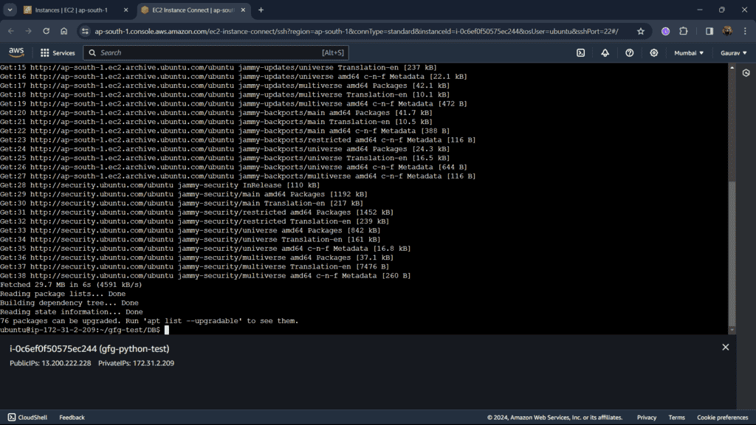
Task: Go to the AWS console home logo
Action: click(x=16, y=52)
